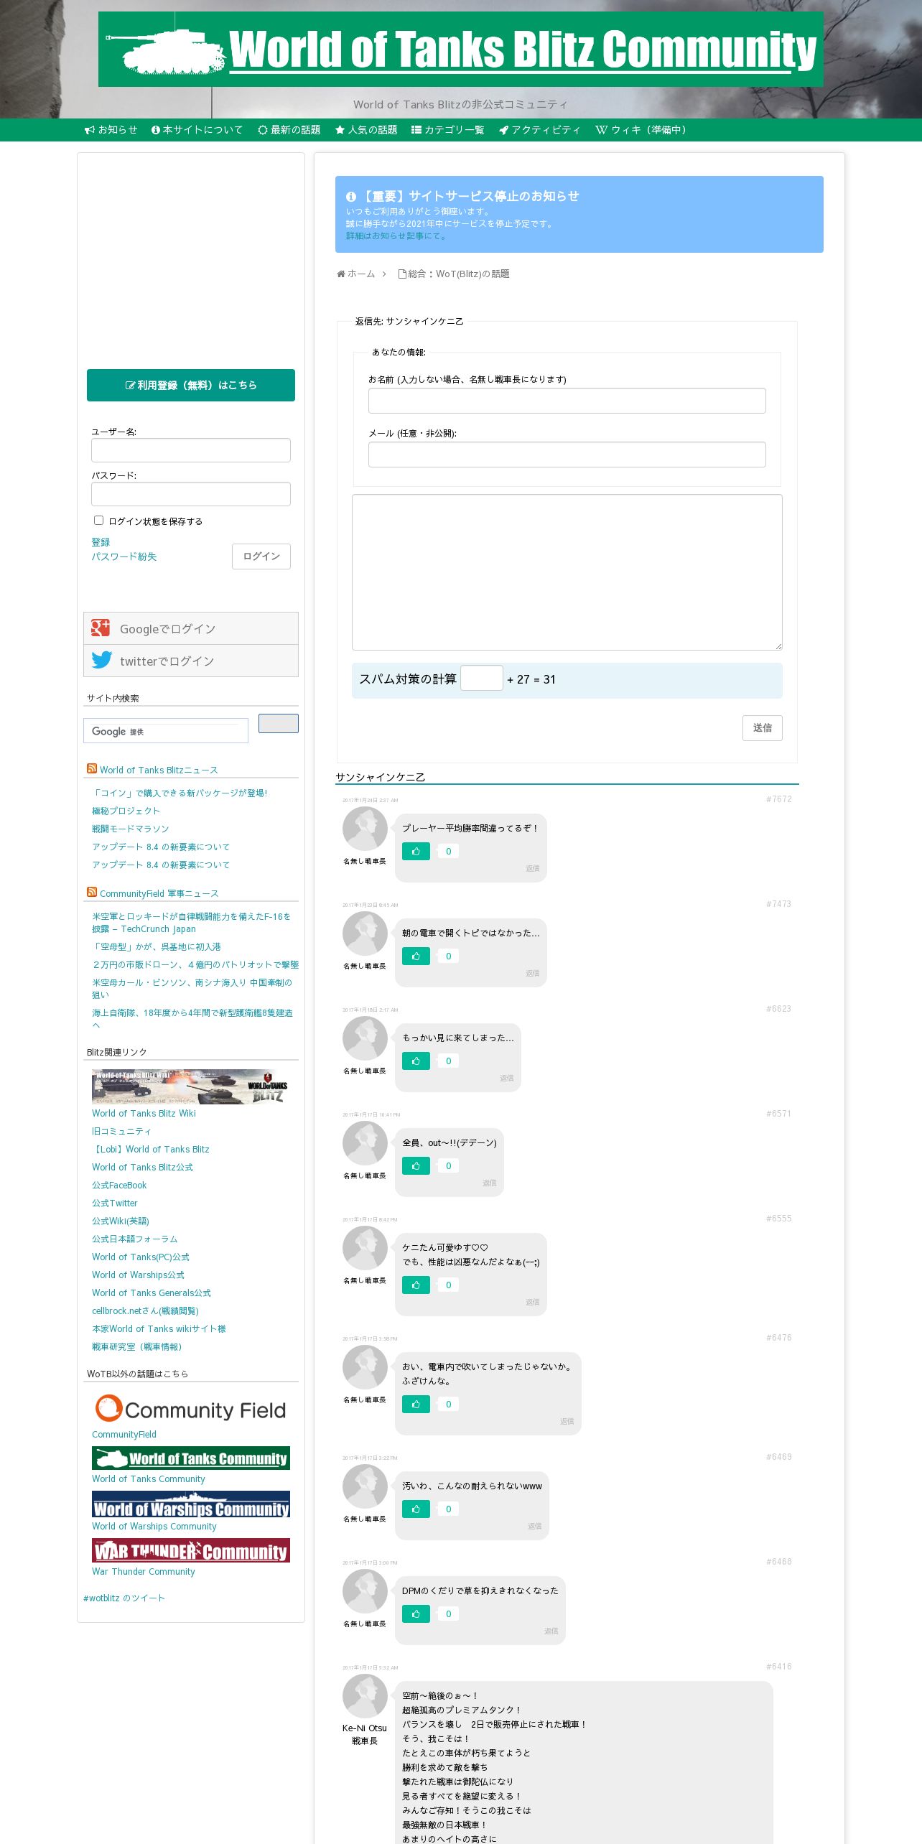Open アクティビティ navigation item
This screenshot has height=1844, width=922.
coord(540,130)
